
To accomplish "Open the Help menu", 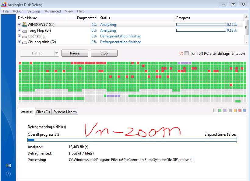I will [x=81, y=11].
